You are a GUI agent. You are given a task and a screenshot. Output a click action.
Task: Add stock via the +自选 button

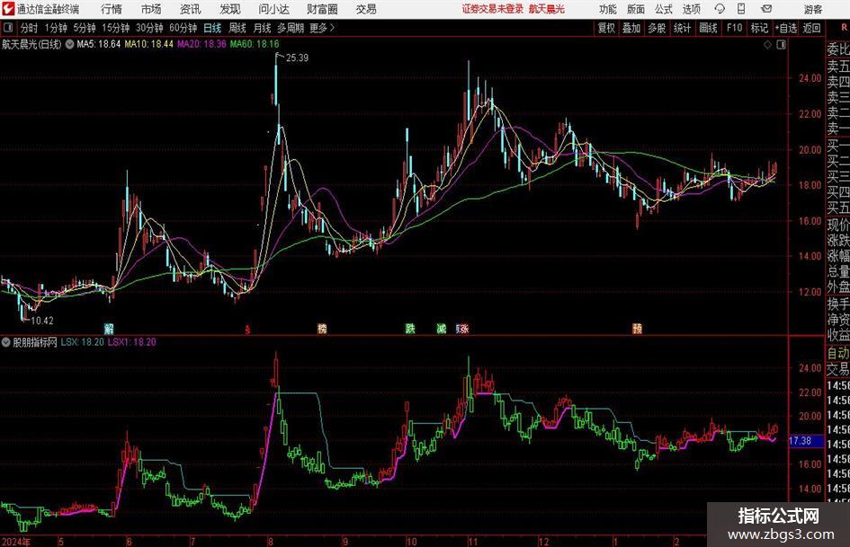[785, 28]
